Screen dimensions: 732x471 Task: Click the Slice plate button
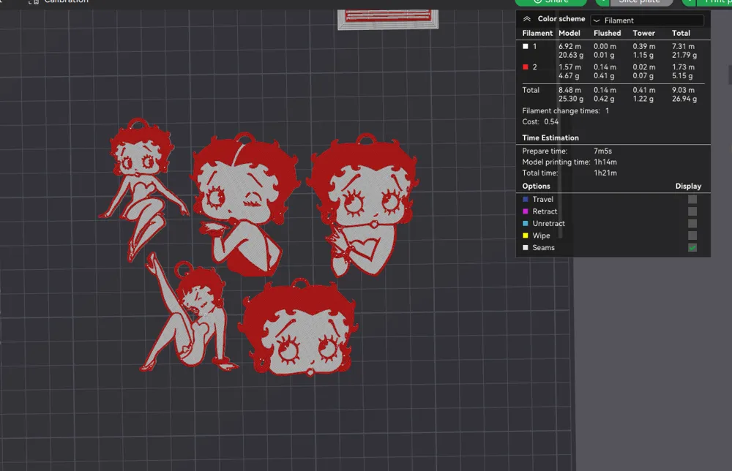pos(644,1)
